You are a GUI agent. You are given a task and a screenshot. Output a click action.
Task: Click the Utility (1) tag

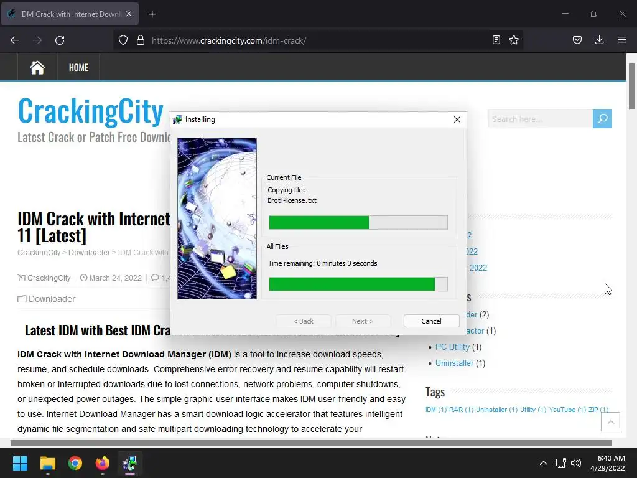pos(533,410)
